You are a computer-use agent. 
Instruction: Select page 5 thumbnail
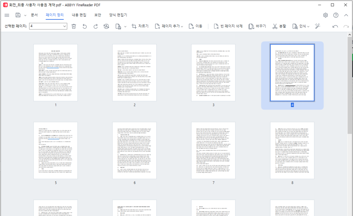coord(56,151)
